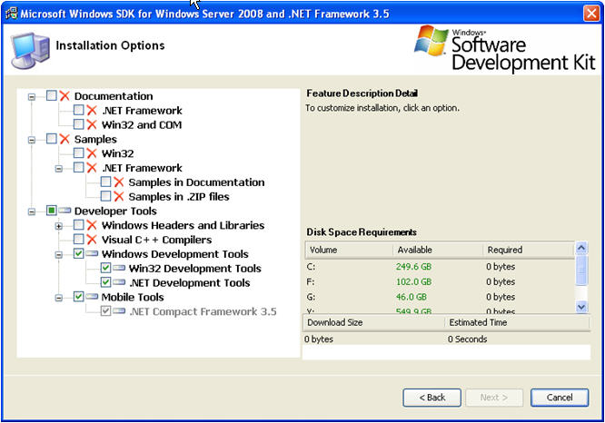
Task: Click red X icon beside Documentation
Action: point(64,96)
